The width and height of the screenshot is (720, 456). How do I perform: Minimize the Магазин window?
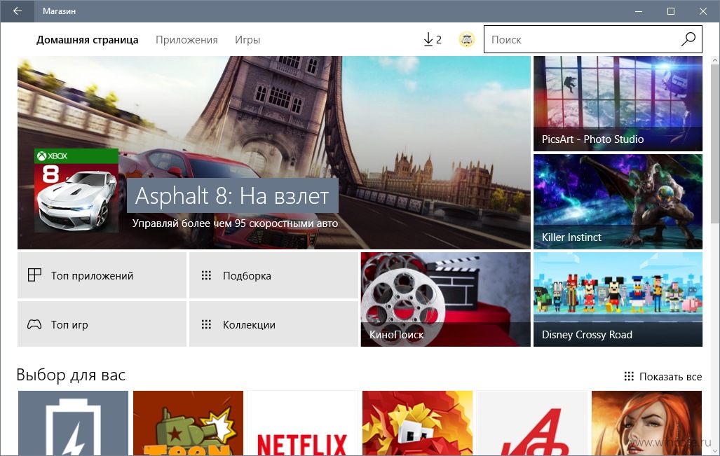pos(639,11)
